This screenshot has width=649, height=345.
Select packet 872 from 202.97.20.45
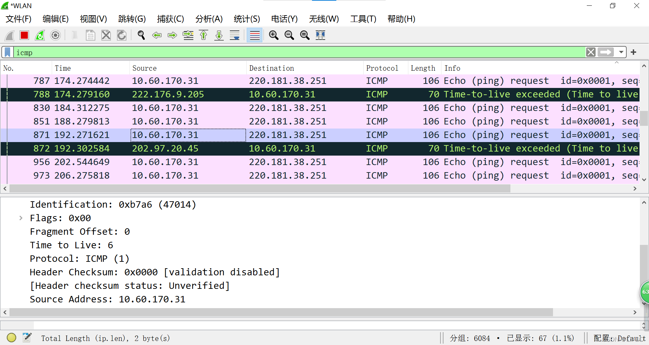click(x=320, y=148)
